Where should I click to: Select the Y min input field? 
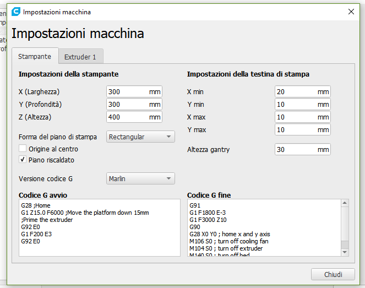tap(296, 104)
